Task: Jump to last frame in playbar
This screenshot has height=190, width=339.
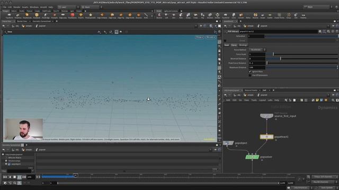Action: [24, 177]
